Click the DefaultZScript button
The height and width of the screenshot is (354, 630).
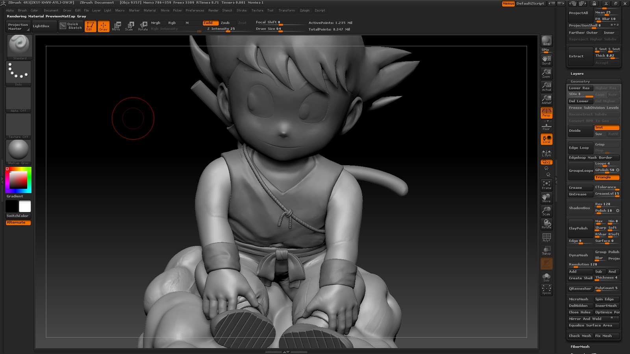point(530,4)
